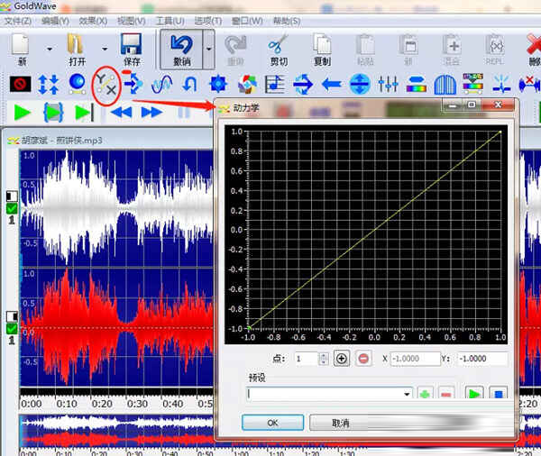The height and width of the screenshot is (456, 541).
Task: Click the rewind double-arrow button
Action: click(x=122, y=113)
